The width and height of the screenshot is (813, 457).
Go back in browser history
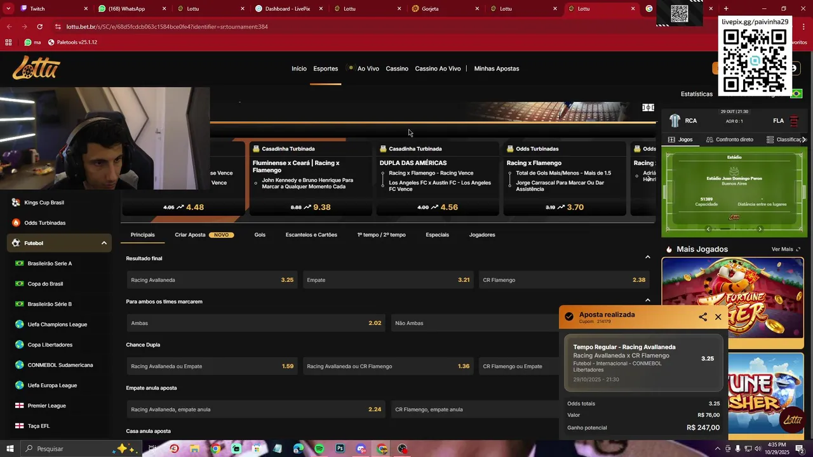[9, 27]
